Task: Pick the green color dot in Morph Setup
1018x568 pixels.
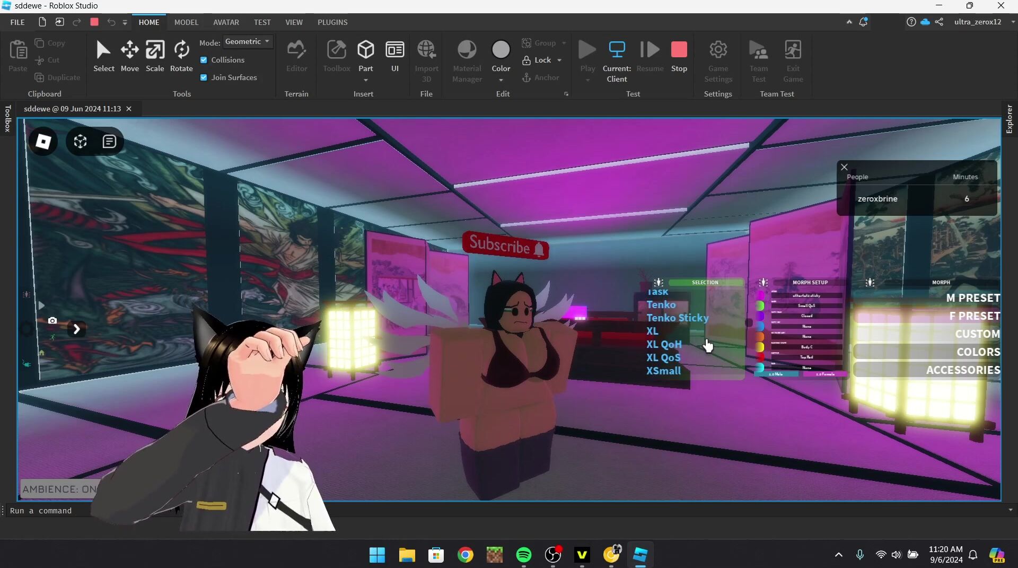Action: (760, 306)
